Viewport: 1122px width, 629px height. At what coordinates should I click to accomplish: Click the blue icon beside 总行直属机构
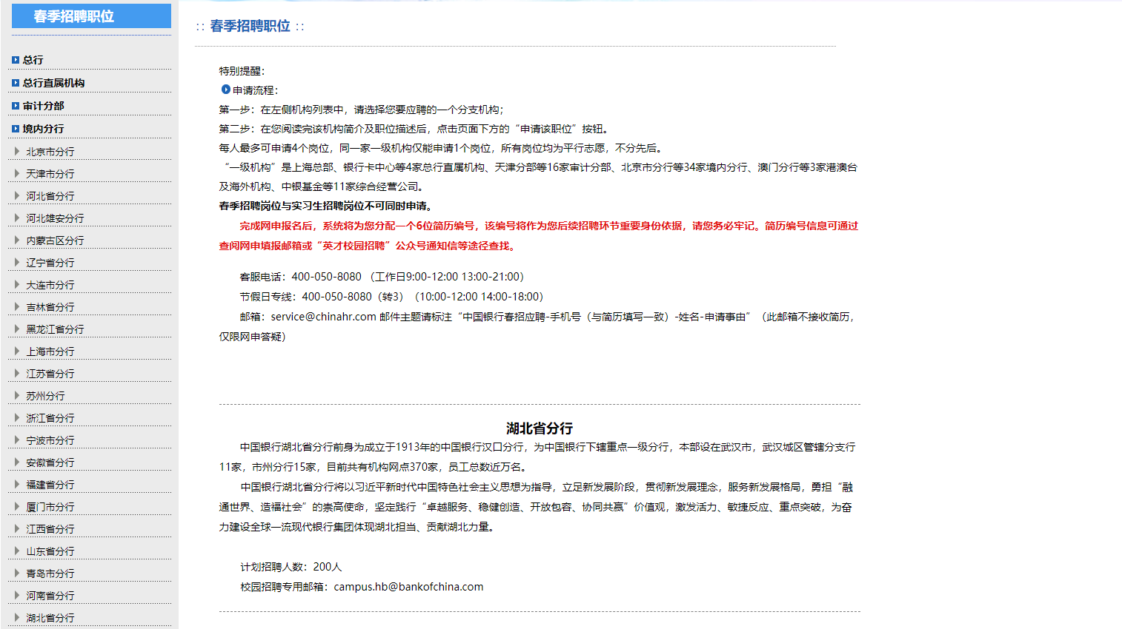point(16,83)
